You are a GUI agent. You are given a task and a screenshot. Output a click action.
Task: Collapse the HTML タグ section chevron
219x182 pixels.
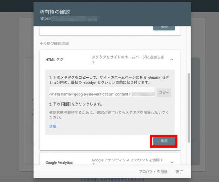click(172, 60)
